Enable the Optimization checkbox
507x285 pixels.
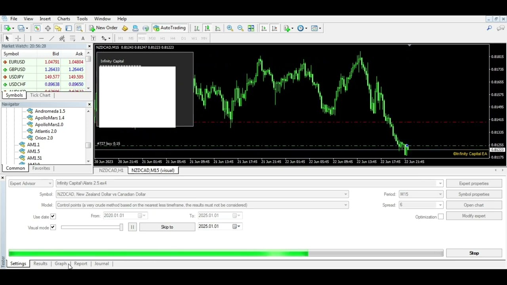(441, 217)
